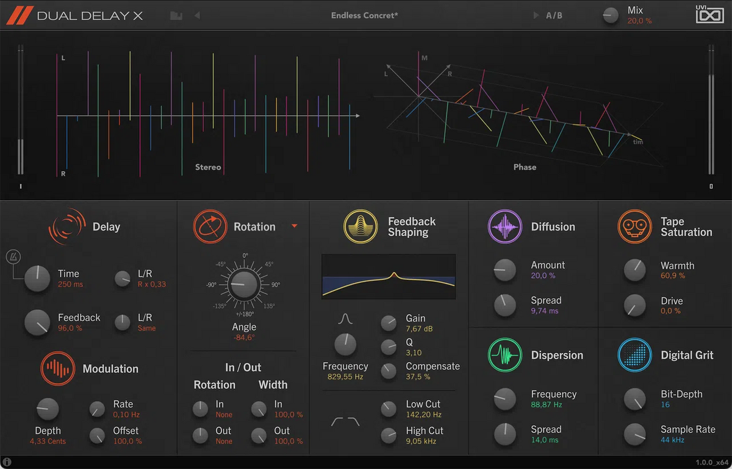Click the Digital Grit panel icon
This screenshot has width=732, height=469.
635,355
